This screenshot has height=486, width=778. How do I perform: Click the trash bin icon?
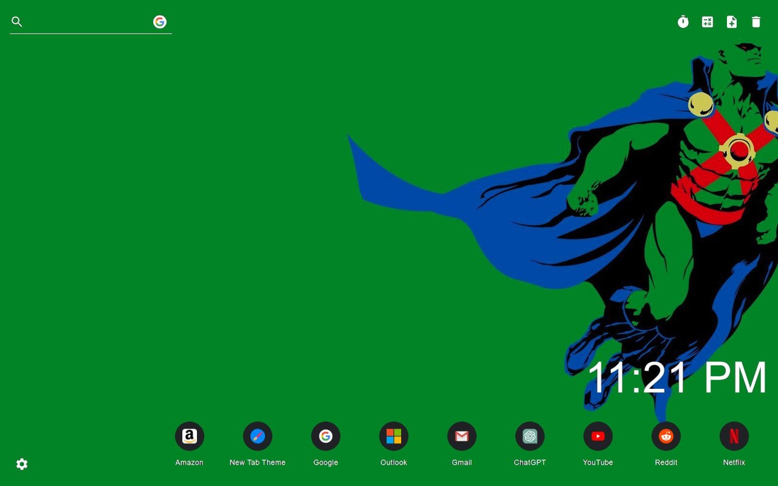pyautogui.click(x=756, y=22)
